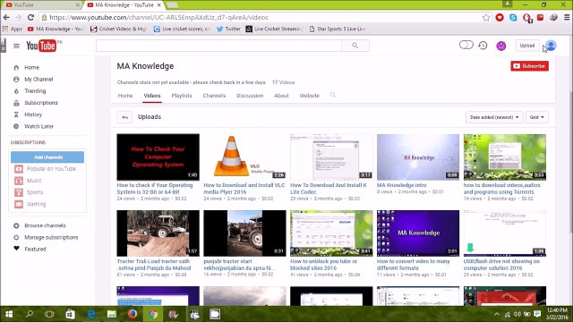Click the channel search magnifier icon

pos(333,96)
